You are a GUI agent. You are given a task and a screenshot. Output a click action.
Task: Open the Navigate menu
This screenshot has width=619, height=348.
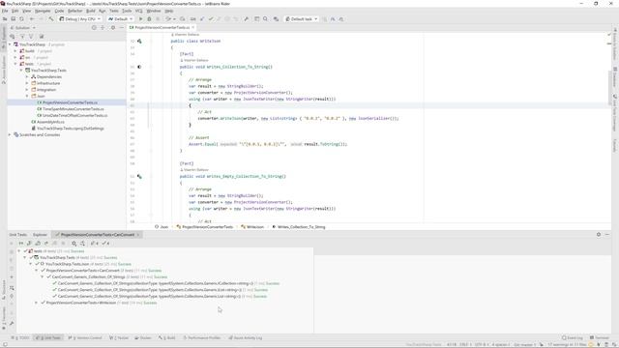43,11
